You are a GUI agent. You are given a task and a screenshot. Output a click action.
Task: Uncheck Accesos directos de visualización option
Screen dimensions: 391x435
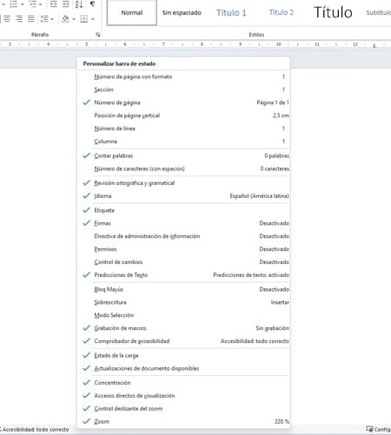coord(184,396)
